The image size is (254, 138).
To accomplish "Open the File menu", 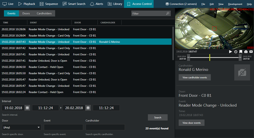I will click(203, 4).
